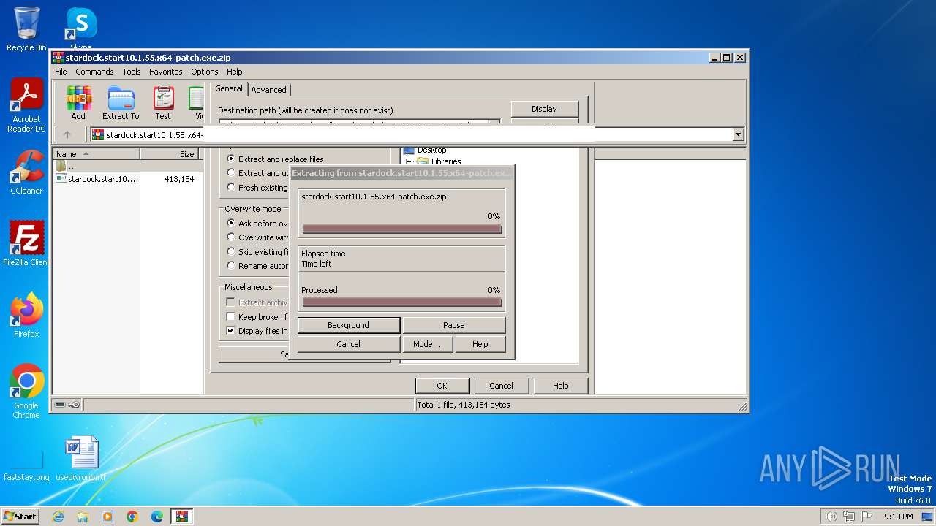Click the key icon in WinRAR status bar
Screen dimensions: 936x526
point(74,405)
